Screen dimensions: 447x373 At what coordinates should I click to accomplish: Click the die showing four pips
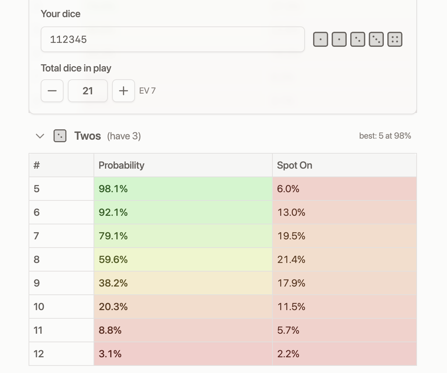(x=395, y=39)
